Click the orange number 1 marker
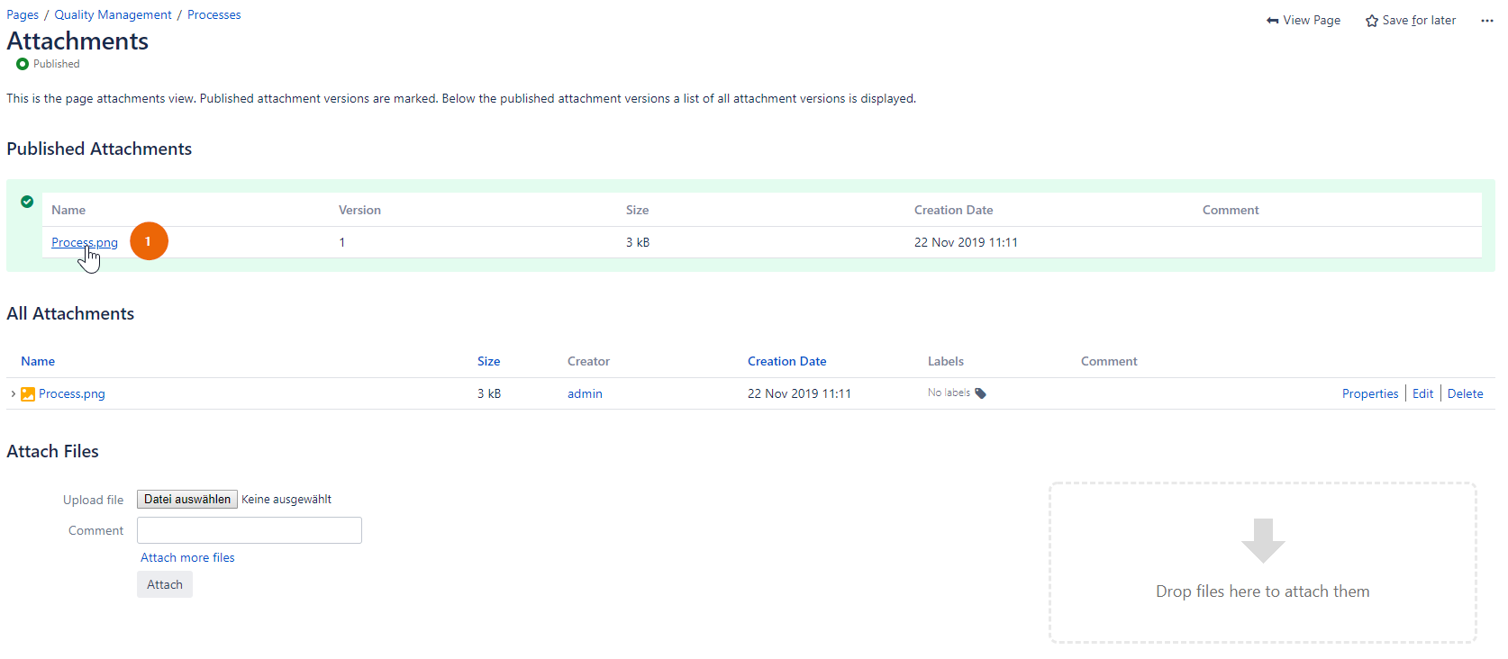Viewport: 1508px width, 659px height. (x=149, y=241)
